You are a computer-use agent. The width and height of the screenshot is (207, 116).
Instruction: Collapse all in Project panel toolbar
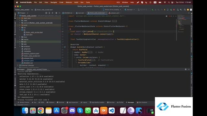pos(52,13)
